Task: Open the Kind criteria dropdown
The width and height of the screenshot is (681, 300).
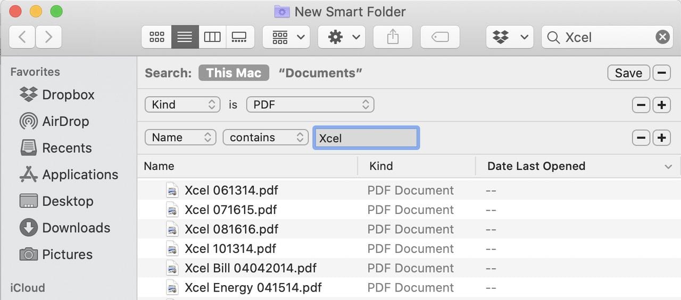Action: click(182, 105)
